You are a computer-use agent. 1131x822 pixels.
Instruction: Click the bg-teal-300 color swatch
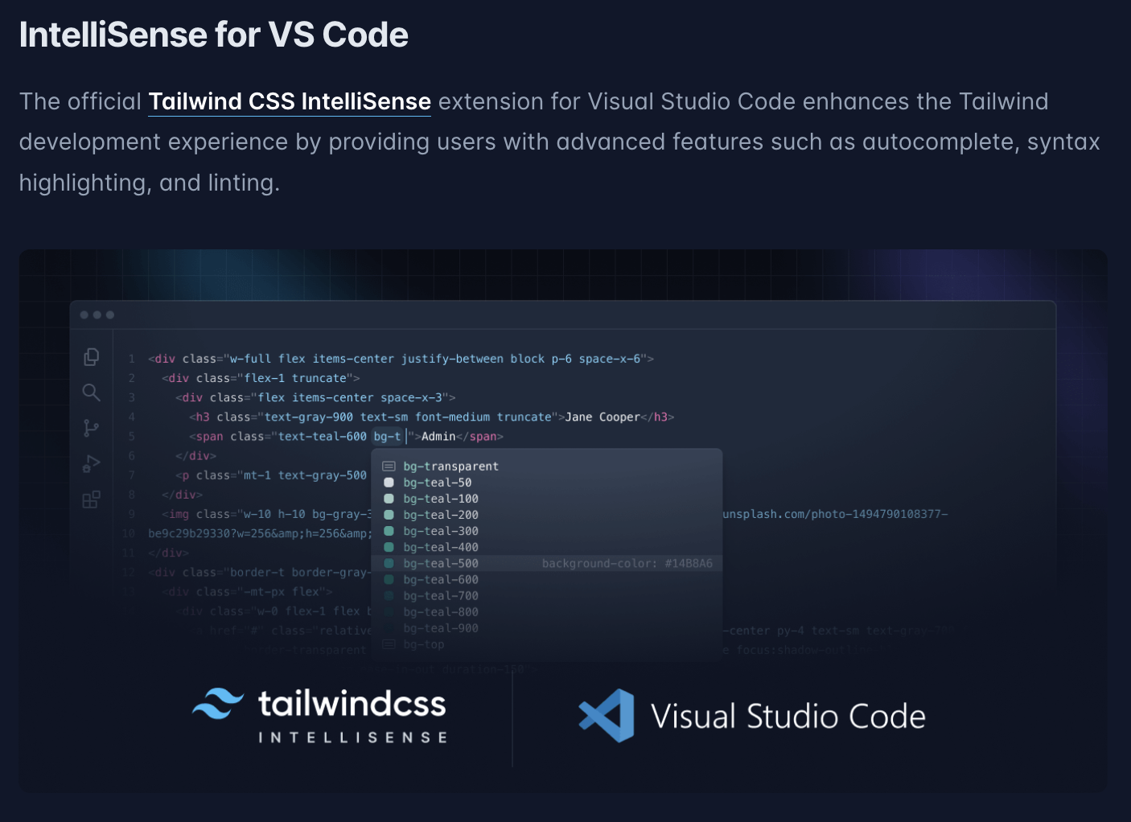[389, 531]
